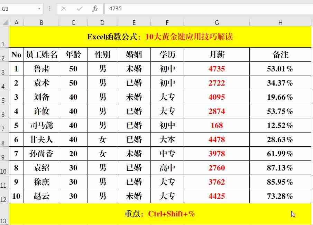Image resolution: width=313 pixels, height=225 pixels.
Task: Click the '性别' header cell
Action: 102,55
